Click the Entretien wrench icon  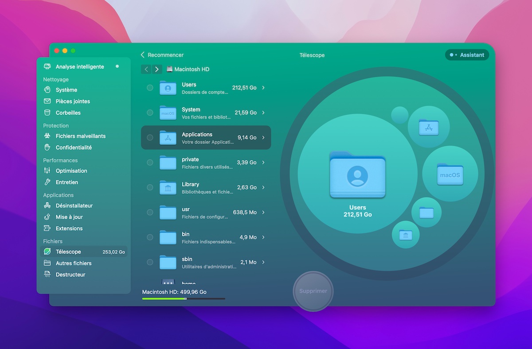47,182
